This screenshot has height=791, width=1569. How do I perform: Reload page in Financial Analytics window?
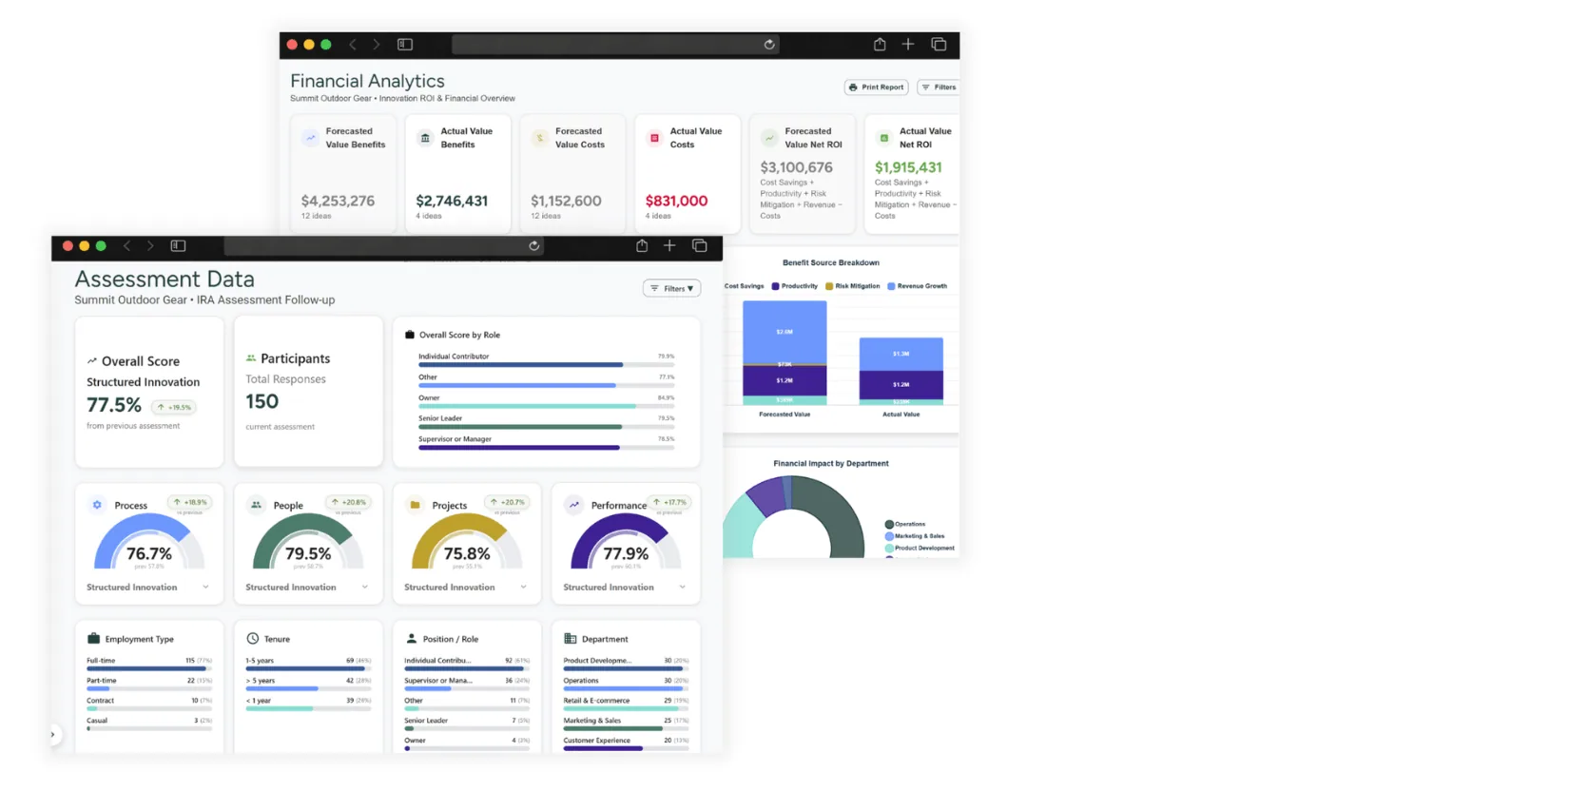[769, 45]
